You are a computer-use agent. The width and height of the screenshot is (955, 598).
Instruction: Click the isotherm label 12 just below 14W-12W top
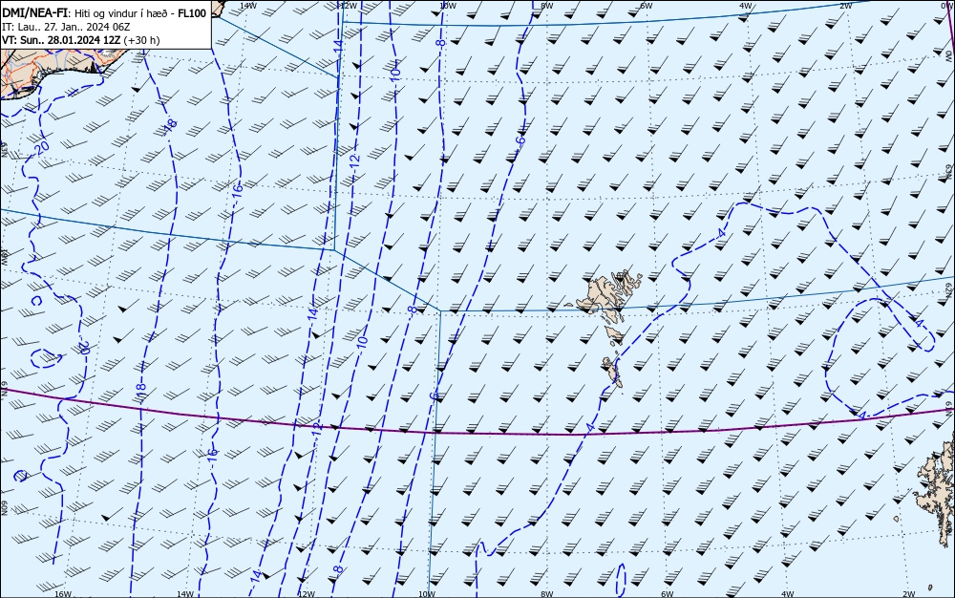click(354, 160)
